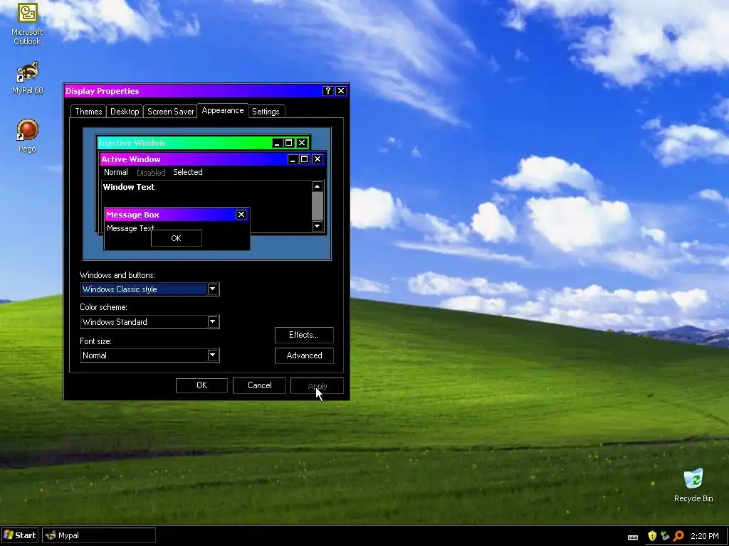729x546 pixels.
Task: Click the Inactive Window preview minimize icon
Action: click(277, 142)
